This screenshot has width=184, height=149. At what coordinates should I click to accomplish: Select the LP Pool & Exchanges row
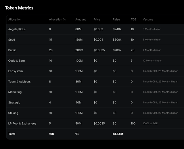click(x=95, y=123)
